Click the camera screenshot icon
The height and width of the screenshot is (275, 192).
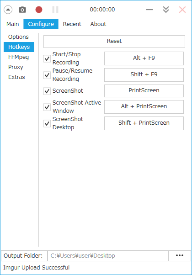coord(22,10)
